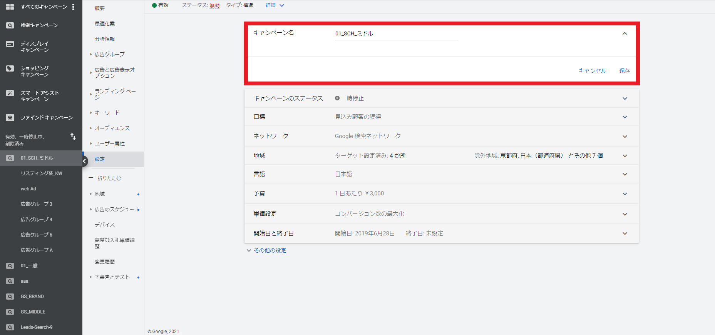Click the search icon beside aaa
The image size is (715, 335).
click(x=10, y=281)
